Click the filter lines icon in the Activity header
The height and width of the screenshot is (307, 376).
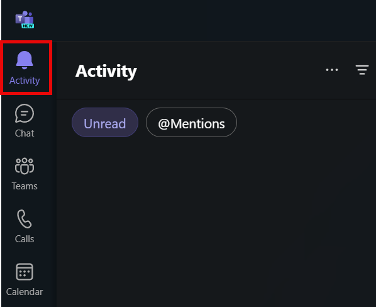pos(362,70)
